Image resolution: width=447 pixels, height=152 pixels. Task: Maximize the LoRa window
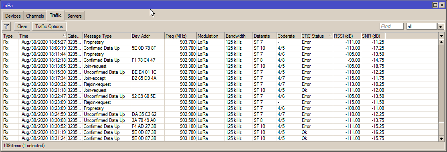(x=435, y=5)
